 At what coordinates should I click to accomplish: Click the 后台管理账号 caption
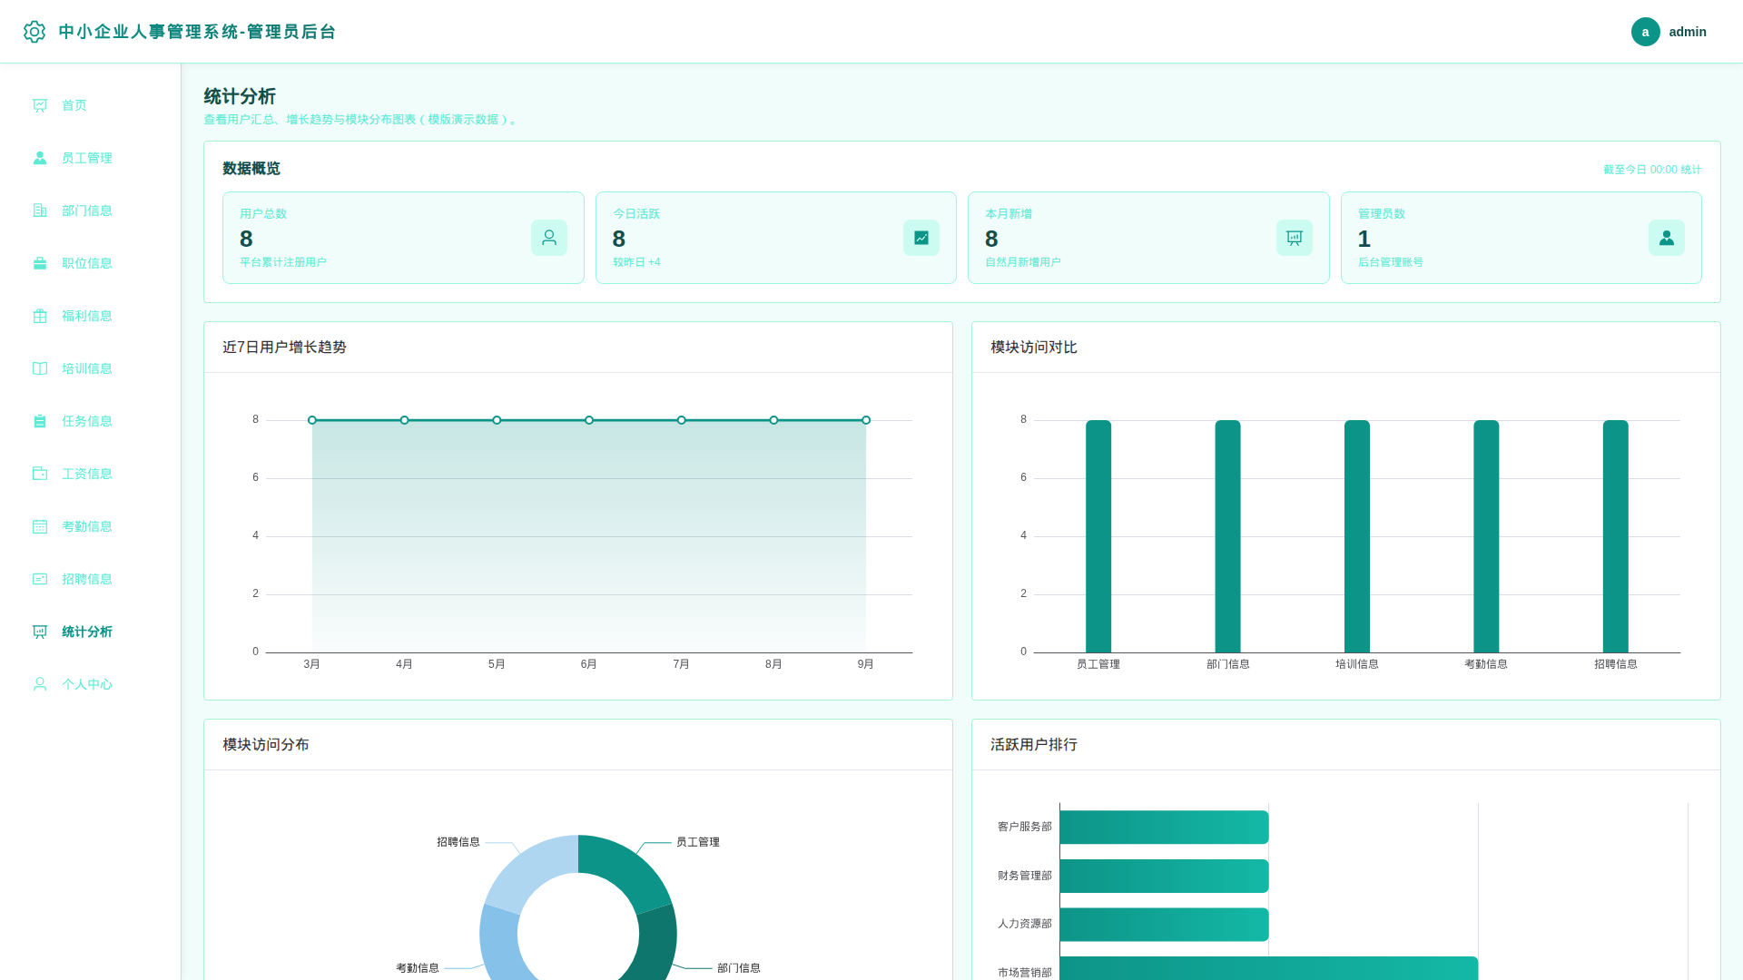coord(1391,262)
